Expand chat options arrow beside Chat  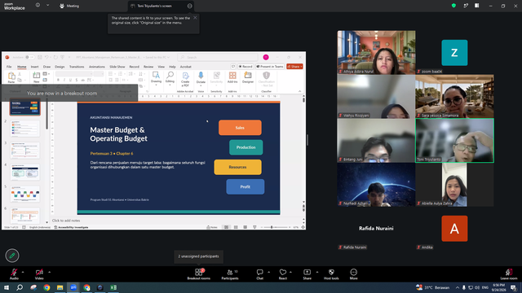268,272
